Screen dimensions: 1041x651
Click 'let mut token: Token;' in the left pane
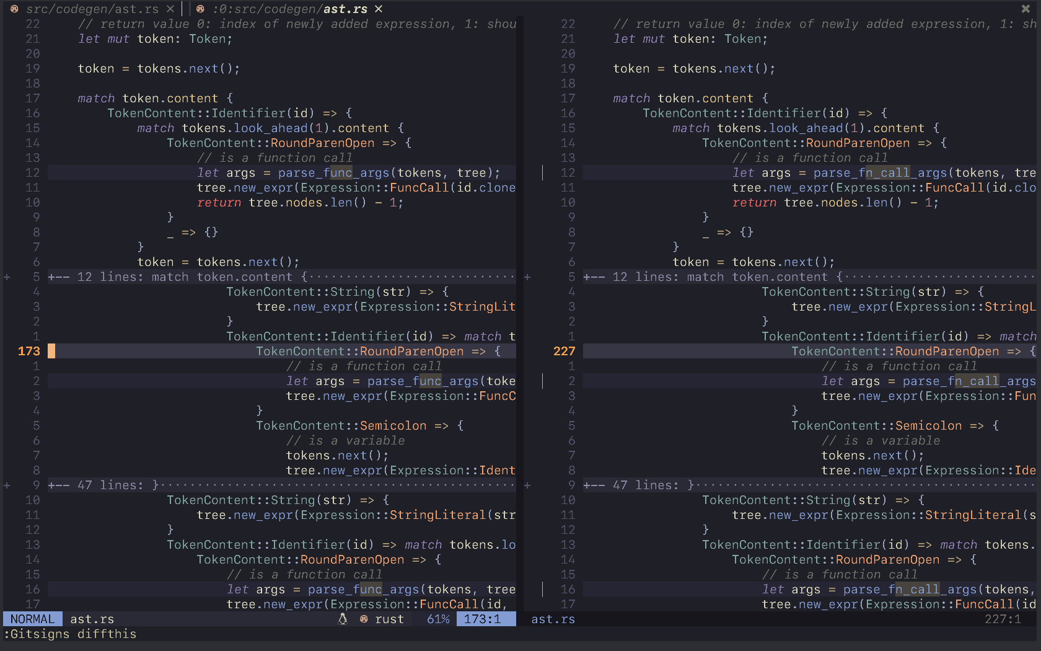156,38
